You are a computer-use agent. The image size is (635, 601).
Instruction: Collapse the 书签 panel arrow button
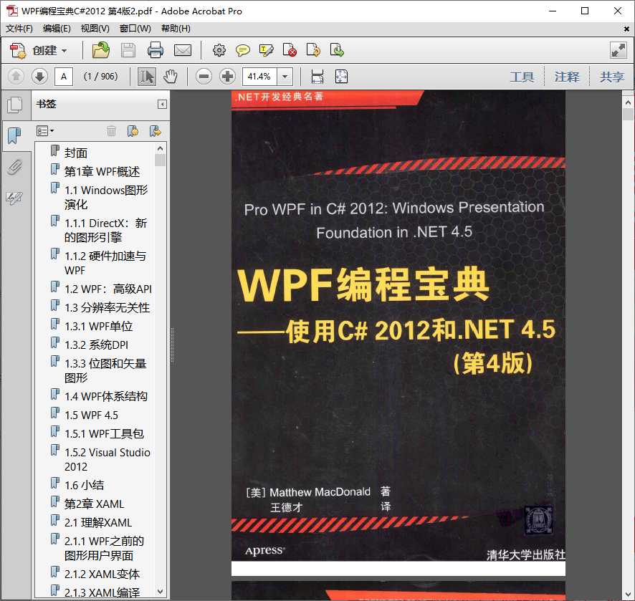162,105
